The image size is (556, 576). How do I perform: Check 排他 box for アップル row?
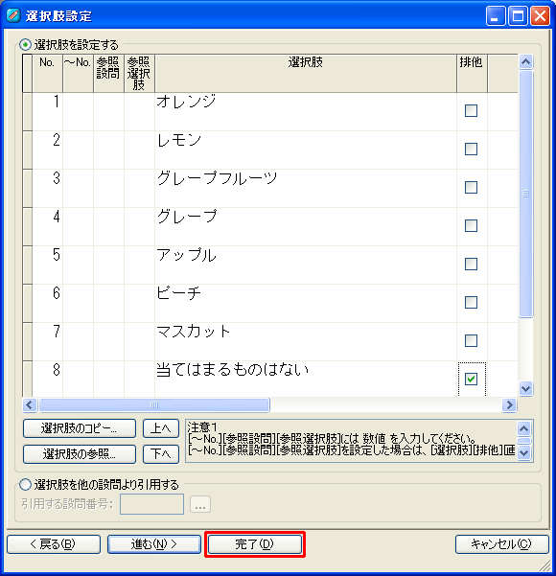coord(471,264)
